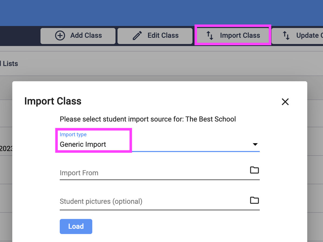Click the Import Class dialog title

53,101
